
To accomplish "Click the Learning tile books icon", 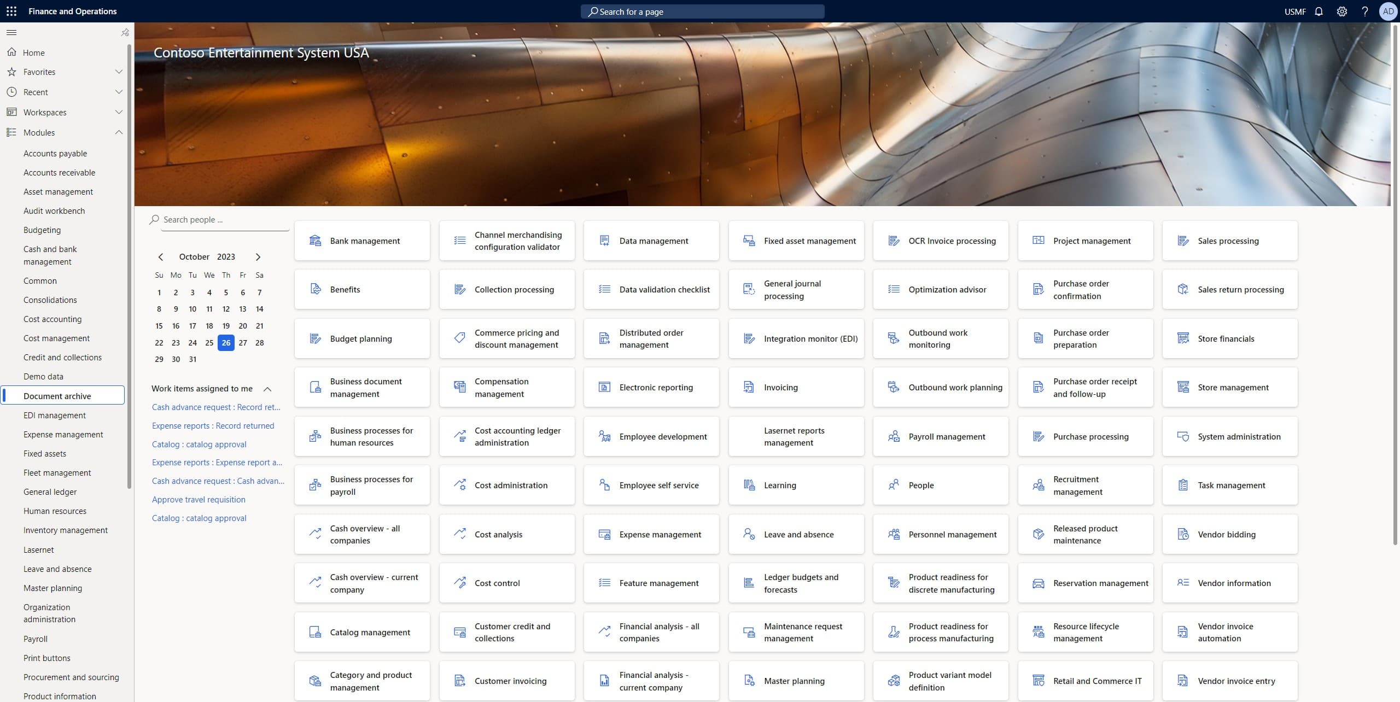I will coord(749,485).
